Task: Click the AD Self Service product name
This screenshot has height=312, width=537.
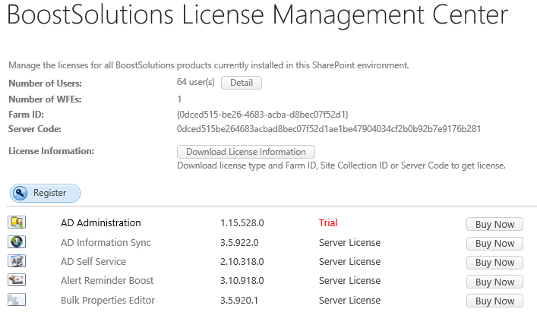Action: click(x=93, y=261)
